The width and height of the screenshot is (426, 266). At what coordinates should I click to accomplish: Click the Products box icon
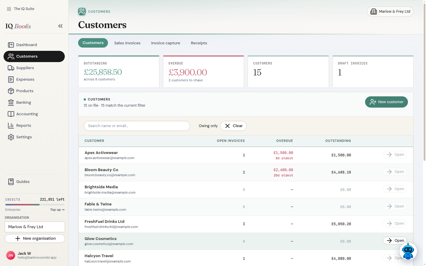(x=11, y=91)
